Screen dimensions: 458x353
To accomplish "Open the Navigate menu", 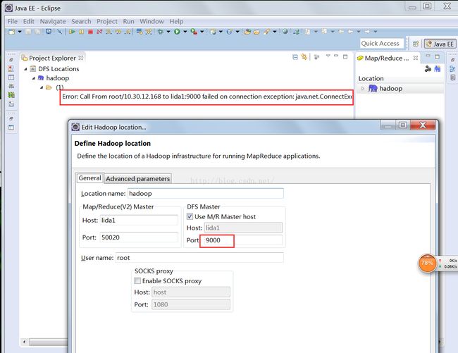I will click(53, 21).
